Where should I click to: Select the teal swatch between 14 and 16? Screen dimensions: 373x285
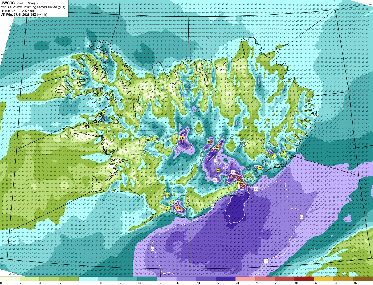coord(147,279)
